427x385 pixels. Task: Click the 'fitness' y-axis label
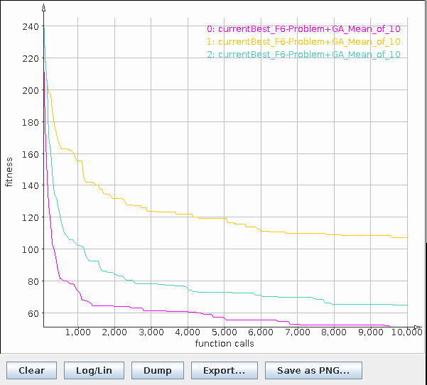[9, 171]
